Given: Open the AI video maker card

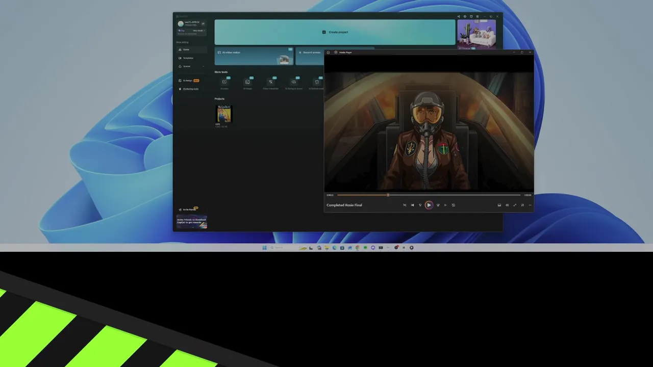Looking at the screenshot, I should [254, 56].
